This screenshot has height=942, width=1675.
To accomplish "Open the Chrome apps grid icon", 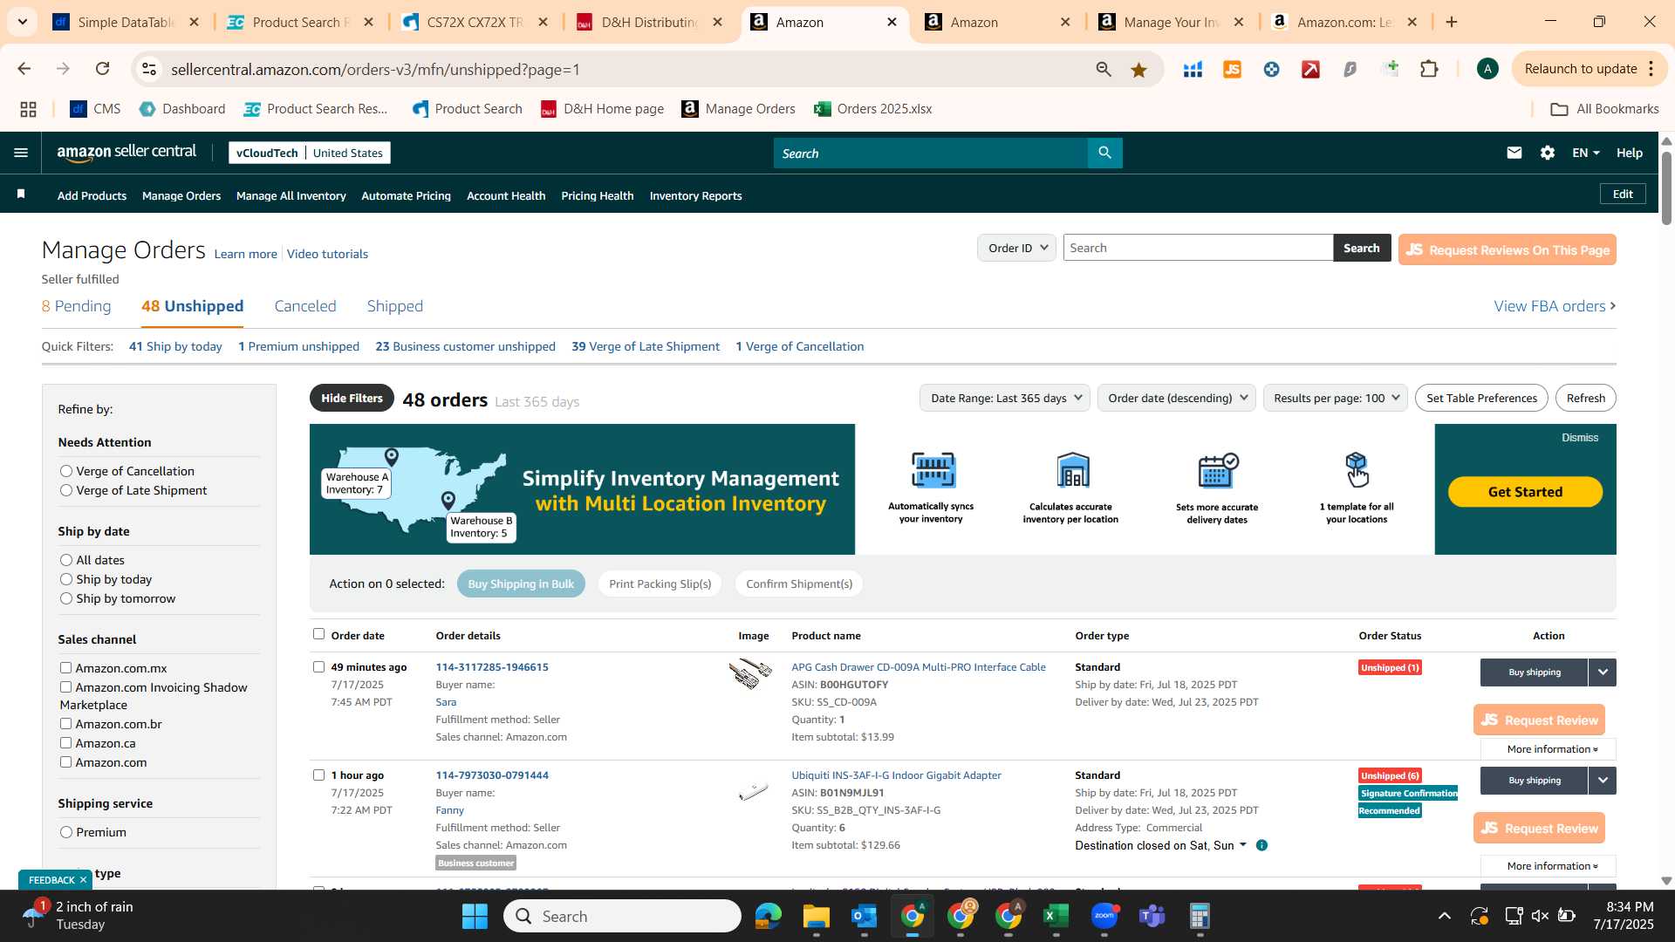I will [x=28, y=109].
